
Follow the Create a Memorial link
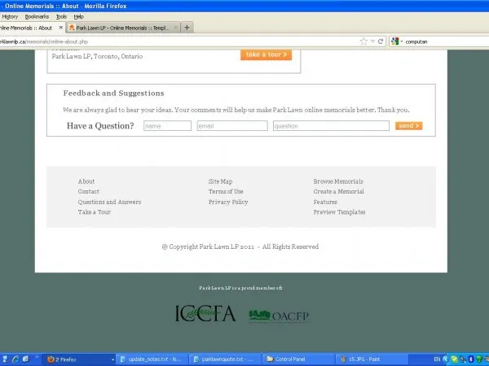(x=338, y=192)
